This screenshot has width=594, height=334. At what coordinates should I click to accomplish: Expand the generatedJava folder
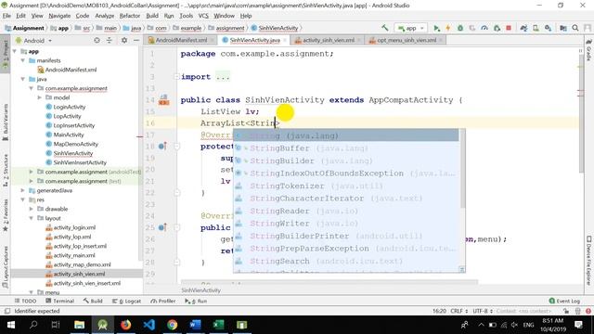(x=23, y=190)
